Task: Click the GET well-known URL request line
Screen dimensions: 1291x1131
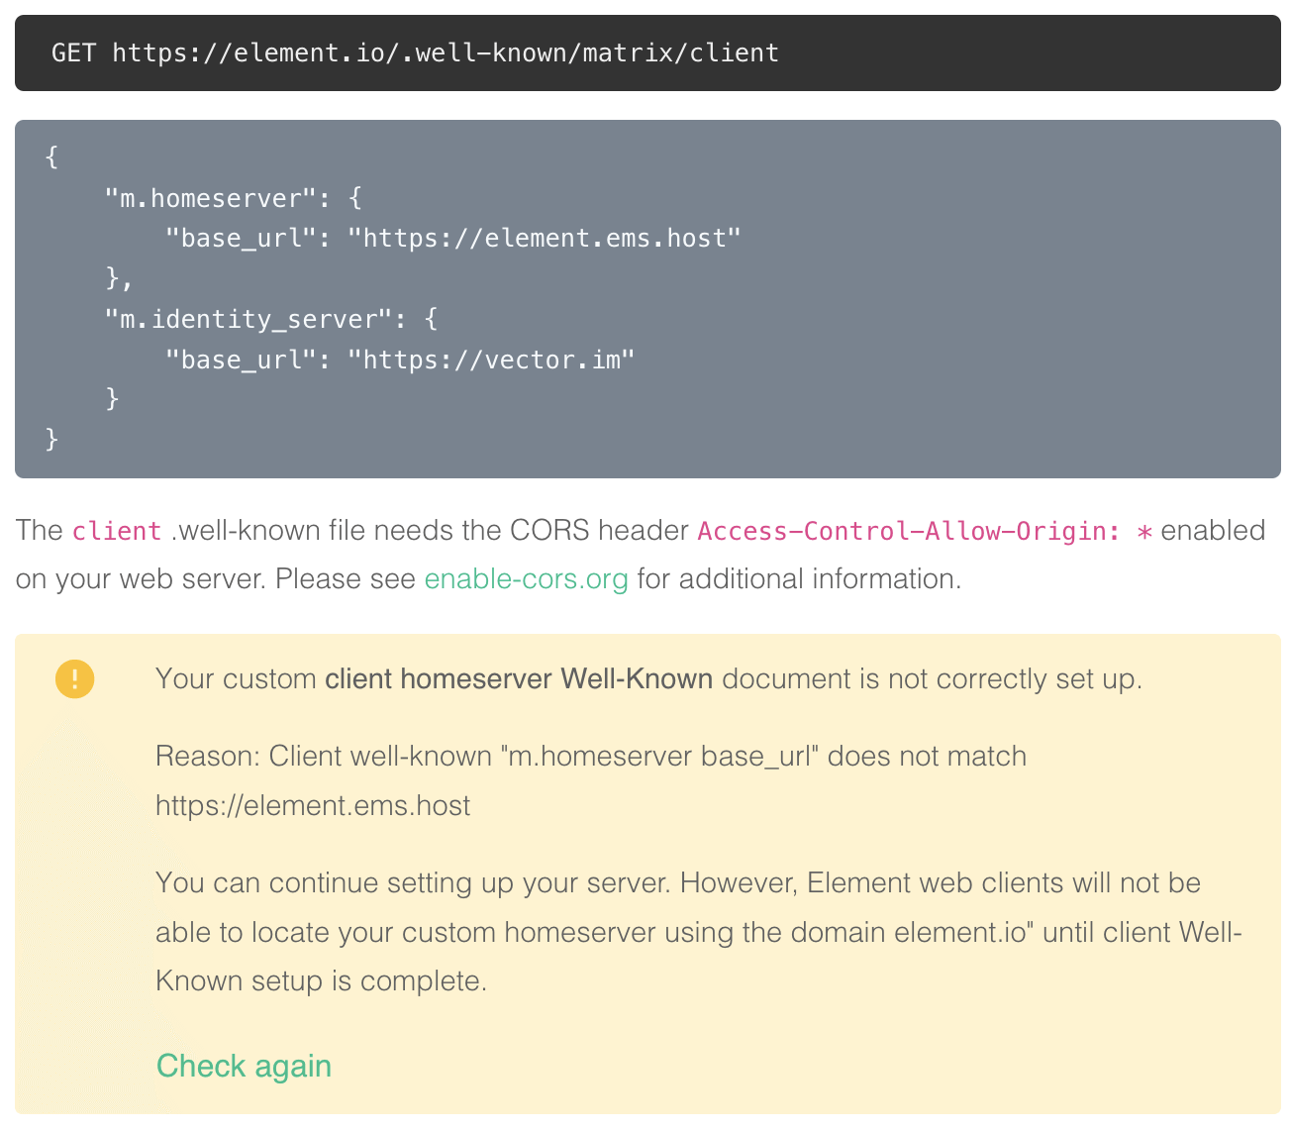Action: (415, 52)
